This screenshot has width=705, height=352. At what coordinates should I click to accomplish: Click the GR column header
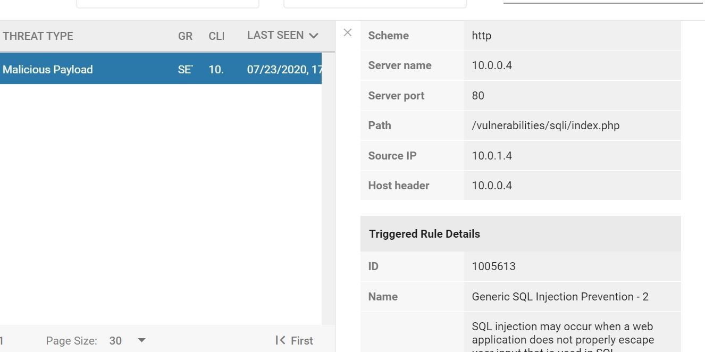185,36
